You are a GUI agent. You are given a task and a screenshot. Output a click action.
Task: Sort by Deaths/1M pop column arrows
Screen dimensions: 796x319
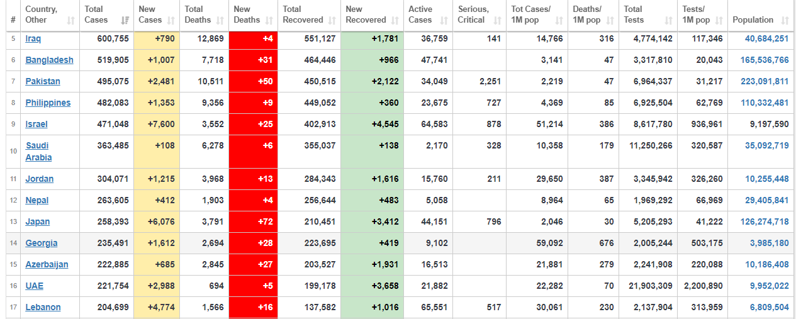tap(609, 21)
